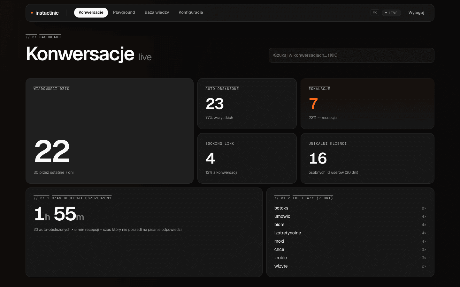
Task: Click the Top frazy (7 dni) heading
Action: pos(303,198)
